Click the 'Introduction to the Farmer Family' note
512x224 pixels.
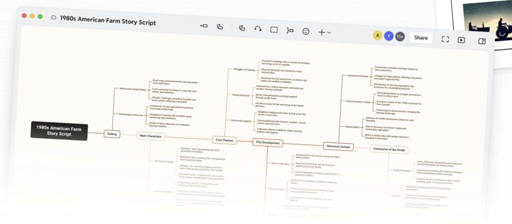[317, 156]
